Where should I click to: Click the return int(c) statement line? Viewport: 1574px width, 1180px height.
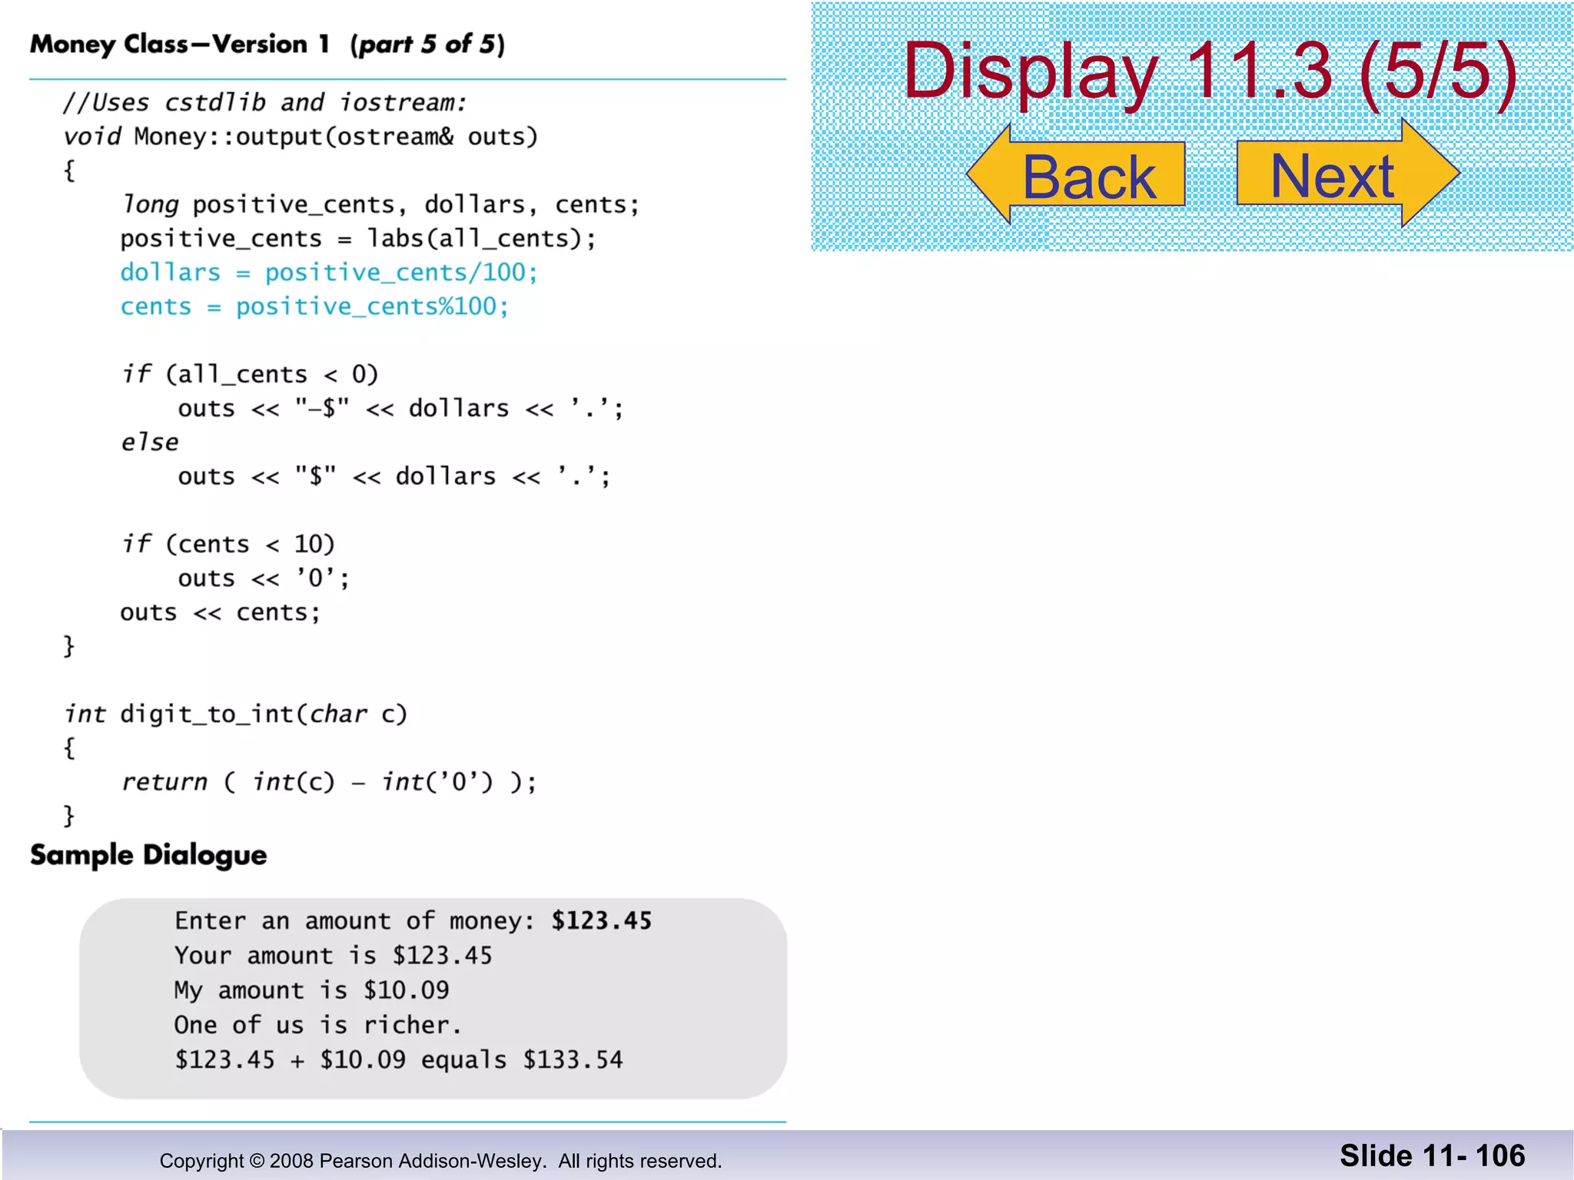point(328,782)
